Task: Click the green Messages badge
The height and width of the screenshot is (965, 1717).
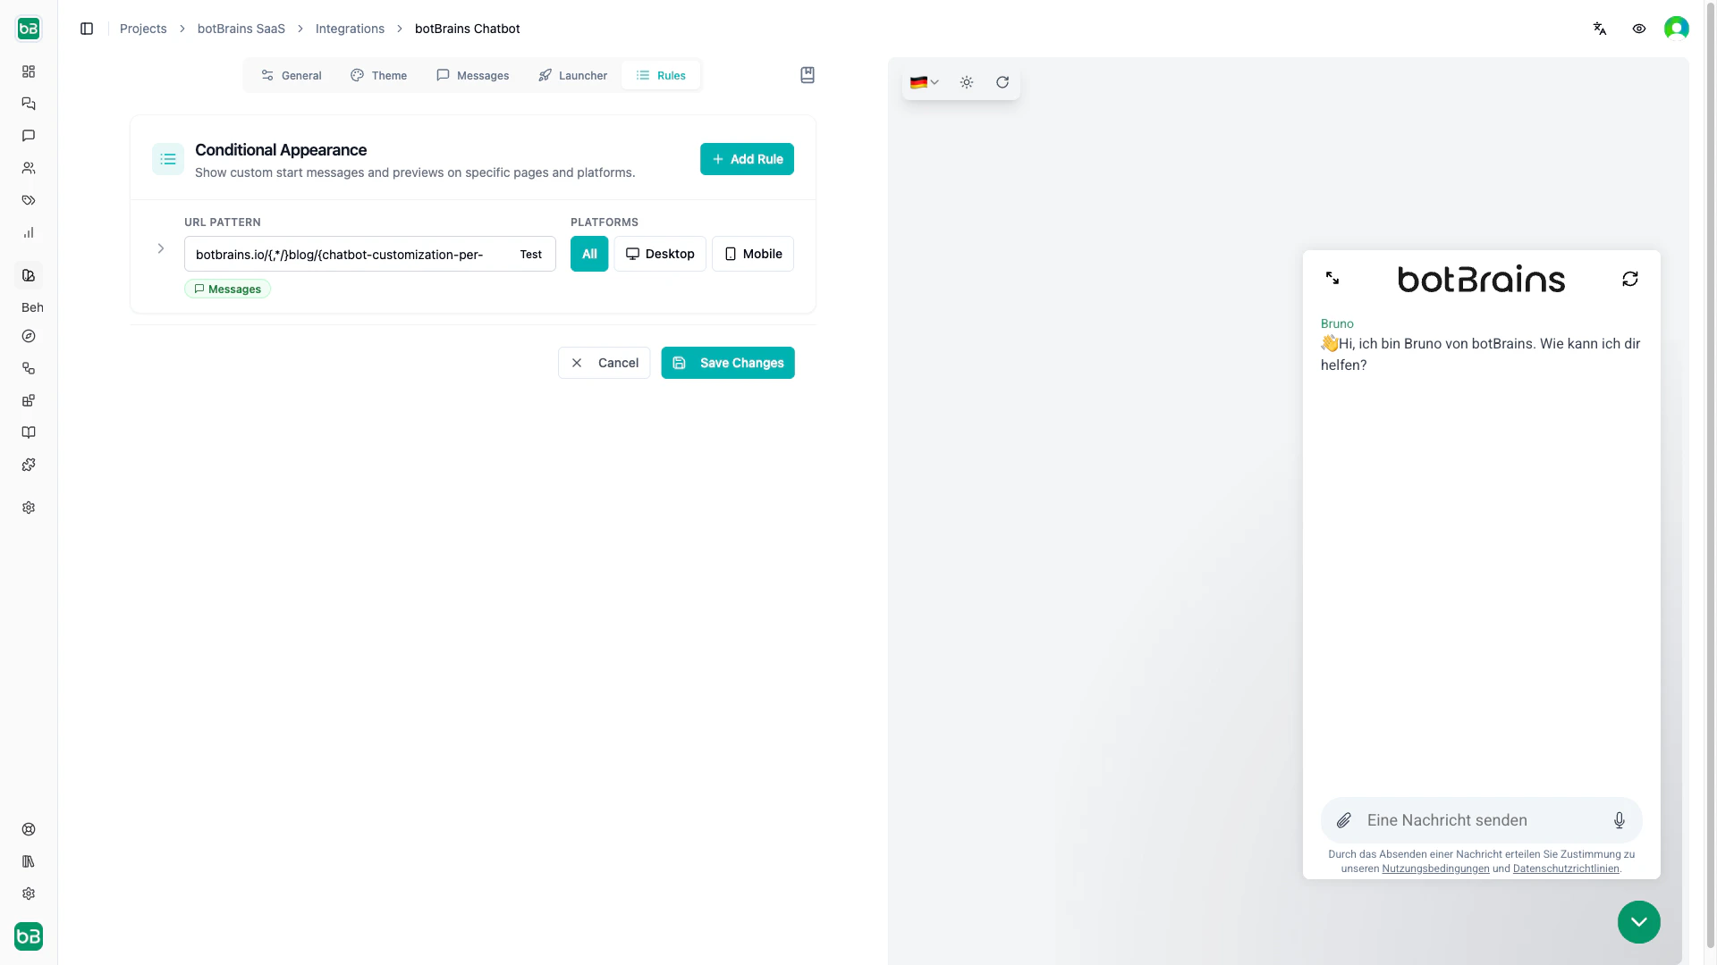Action: coord(228,289)
